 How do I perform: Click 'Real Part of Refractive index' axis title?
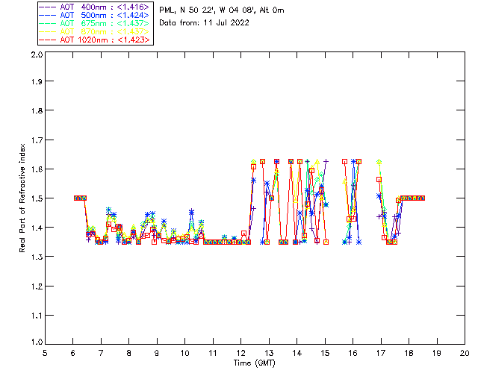coord(22,198)
